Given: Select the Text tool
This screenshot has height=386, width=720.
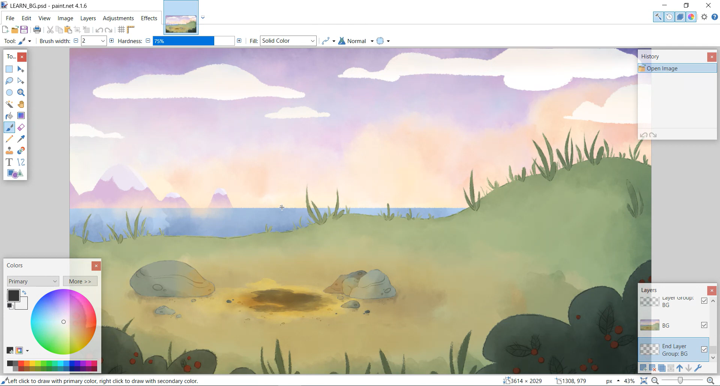Looking at the screenshot, I should pyautogui.click(x=9, y=162).
